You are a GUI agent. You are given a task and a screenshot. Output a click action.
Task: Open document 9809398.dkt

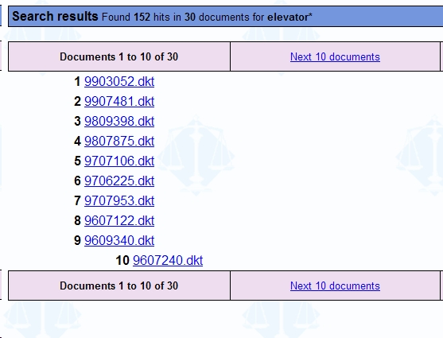pyautogui.click(x=119, y=121)
